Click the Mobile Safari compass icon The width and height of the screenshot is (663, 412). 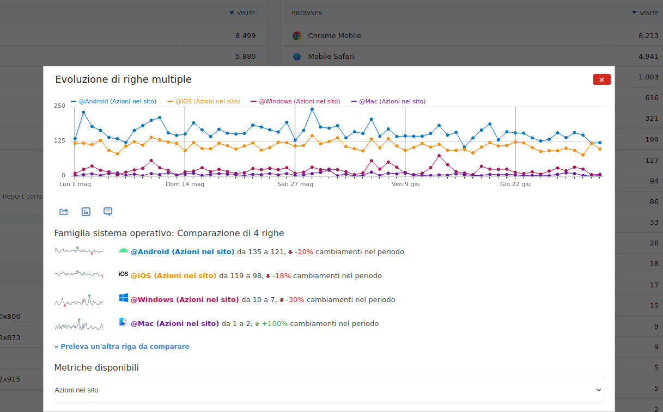297,57
